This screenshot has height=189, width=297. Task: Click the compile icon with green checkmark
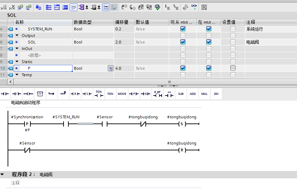click(157, 7)
